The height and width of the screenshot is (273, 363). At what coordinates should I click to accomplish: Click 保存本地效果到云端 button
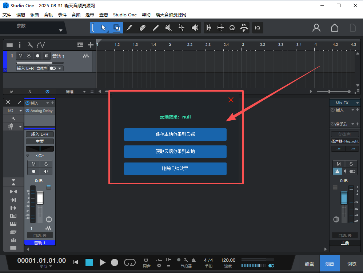click(175, 134)
